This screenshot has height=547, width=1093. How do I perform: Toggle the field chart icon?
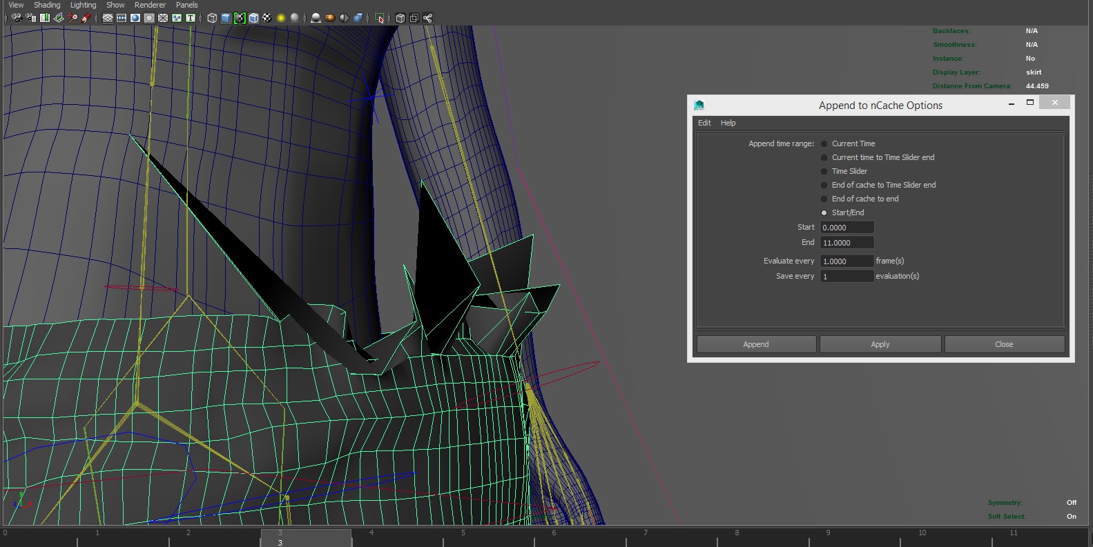coord(163,18)
